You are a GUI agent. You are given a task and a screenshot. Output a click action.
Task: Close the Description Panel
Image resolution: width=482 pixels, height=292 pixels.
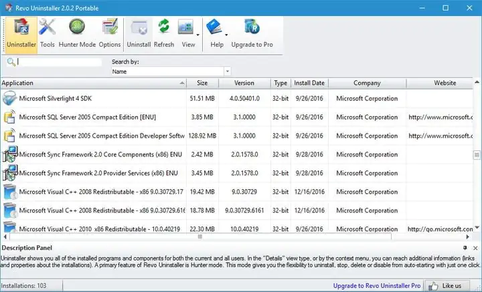[x=475, y=248]
